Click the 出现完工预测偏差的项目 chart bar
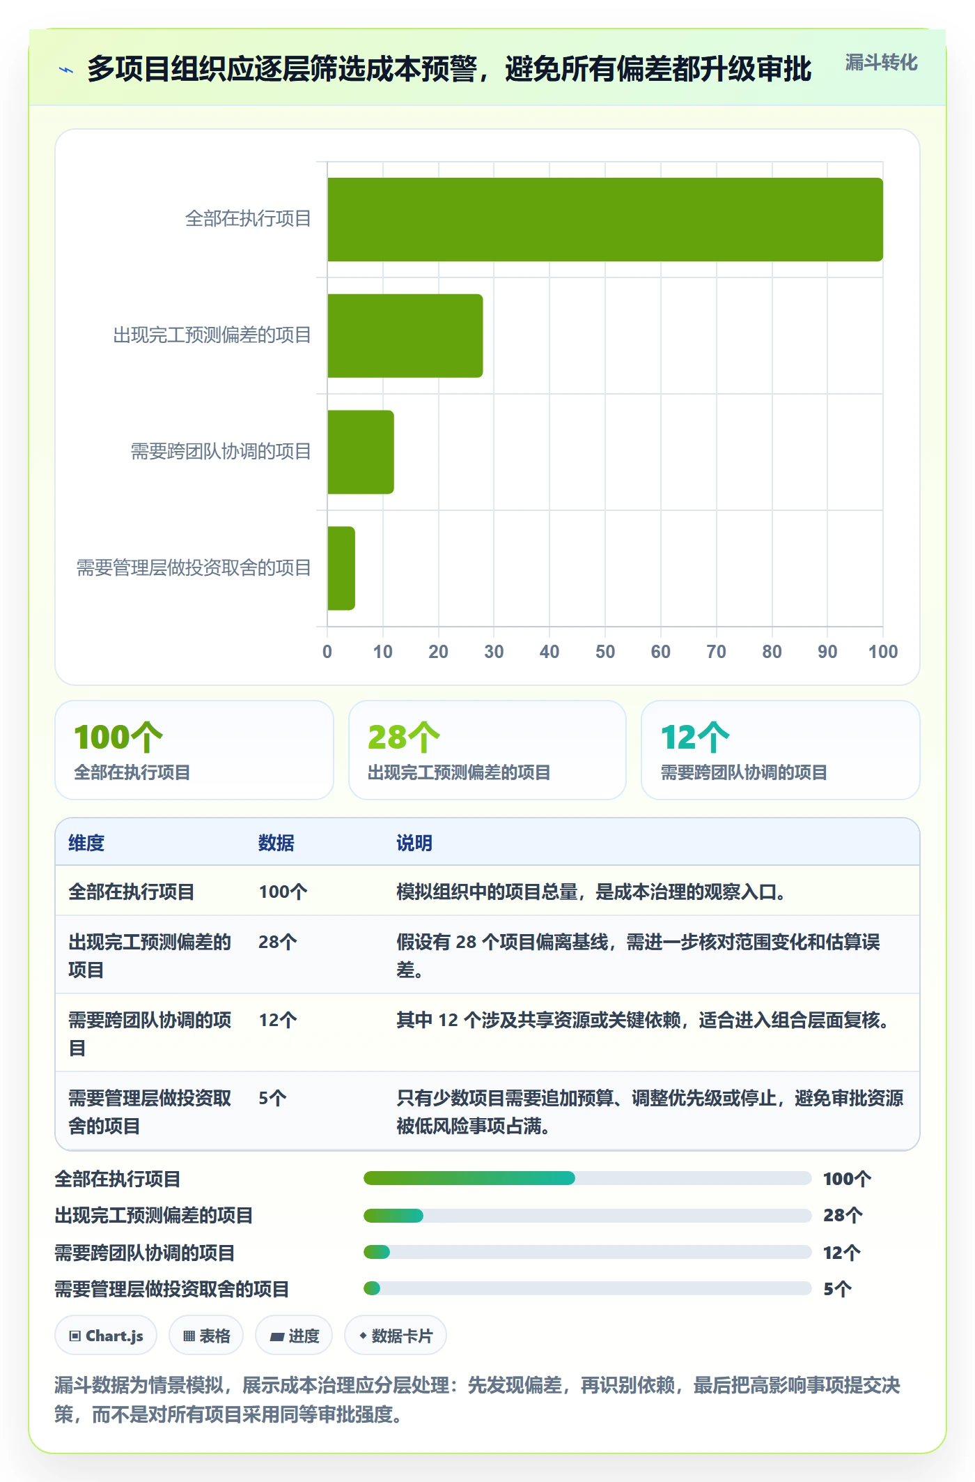 coord(405,336)
